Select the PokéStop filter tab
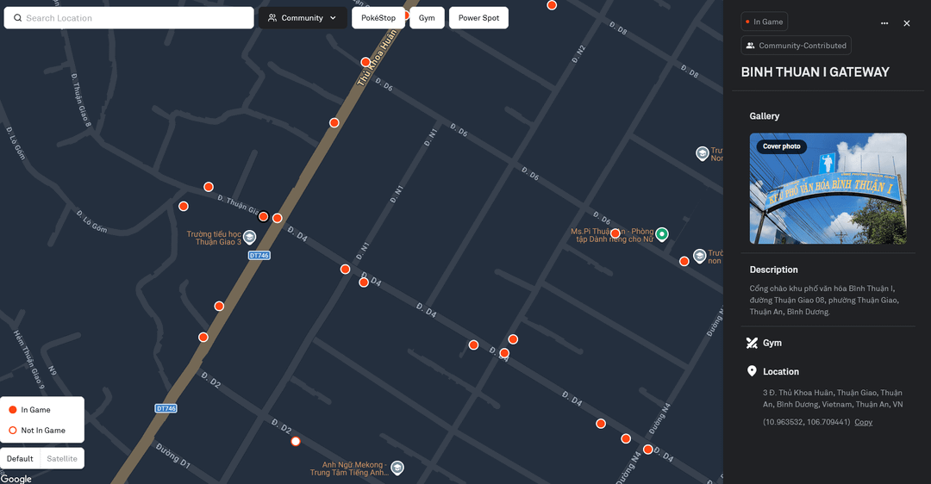The width and height of the screenshot is (931, 484). [x=378, y=18]
